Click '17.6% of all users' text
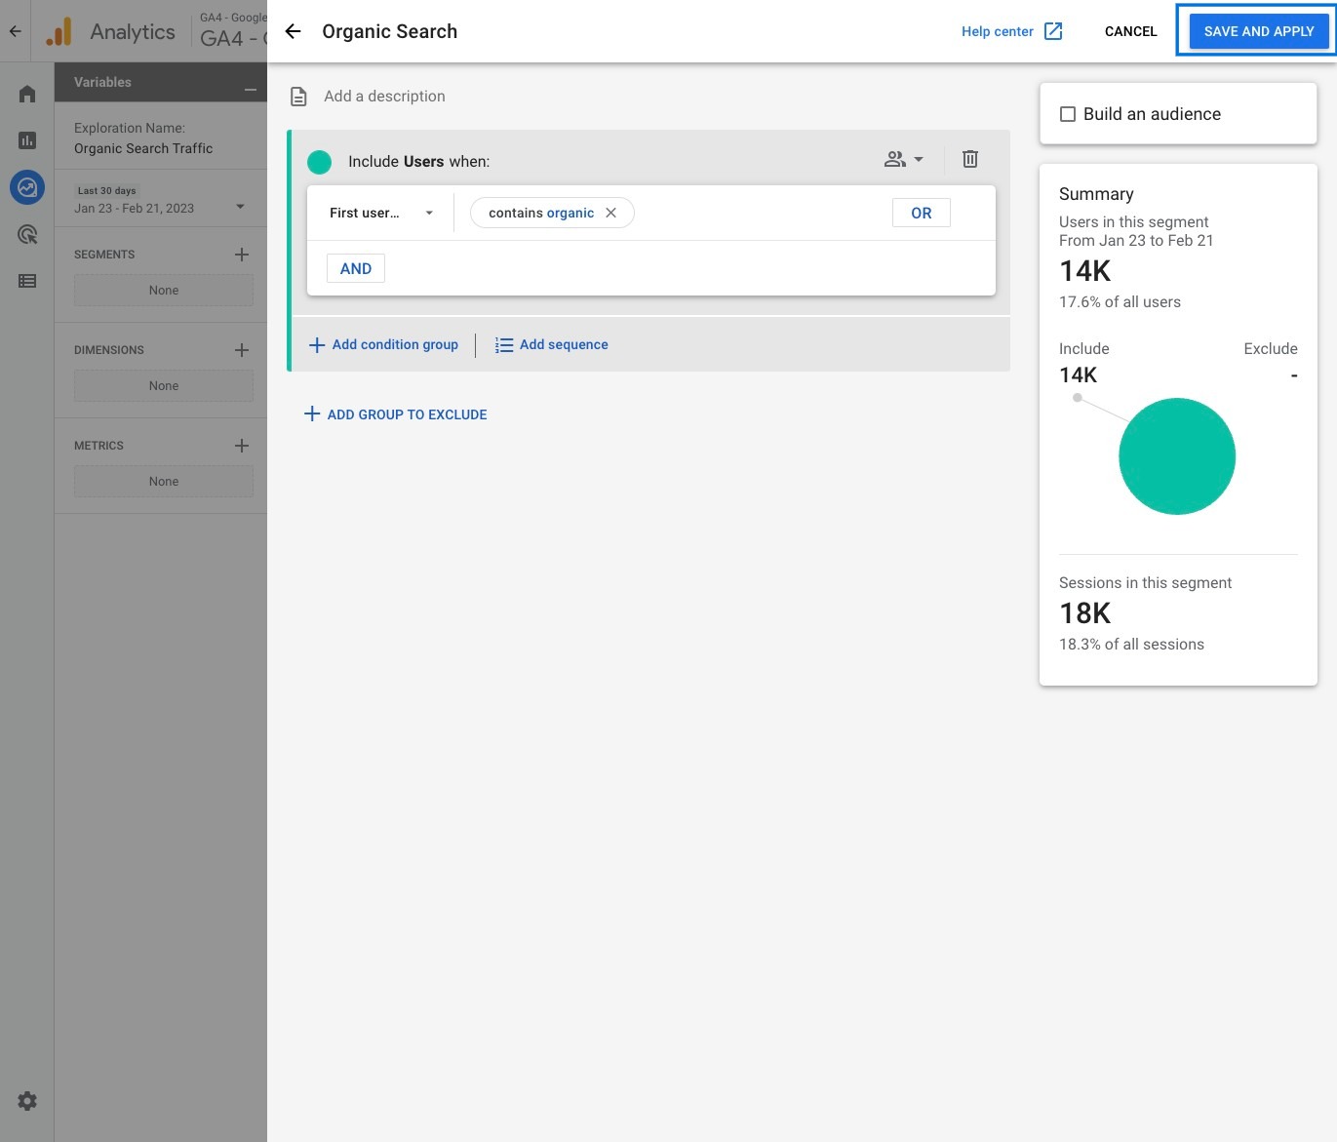The height and width of the screenshot is (1142, 1337). pos(1120,302)
